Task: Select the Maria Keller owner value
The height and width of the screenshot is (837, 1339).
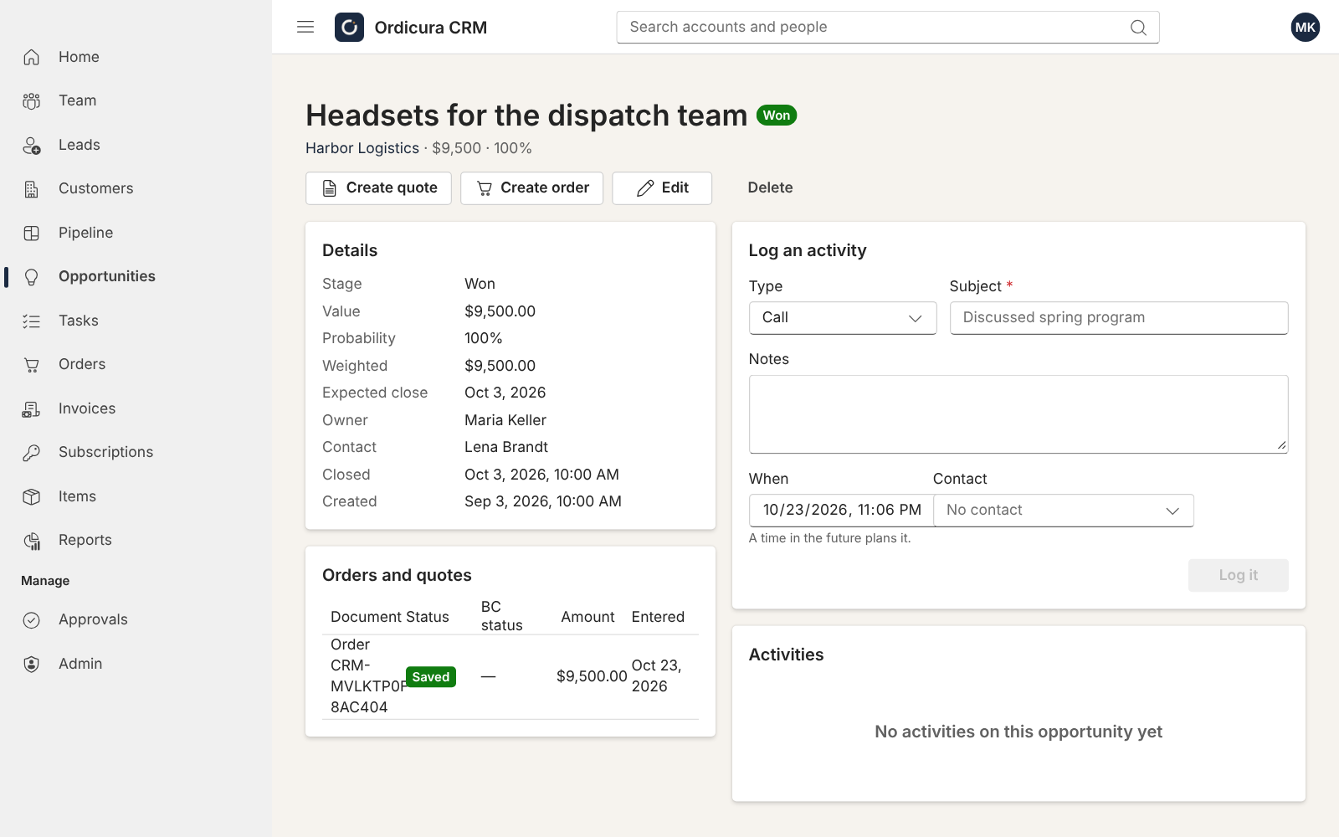Action: [x=505, y=420]
